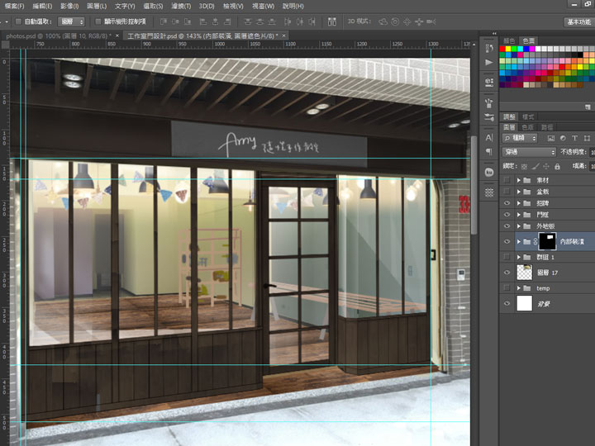Expand the 門框 layer group
Screen dimensions: 595x446
(519, 214)
